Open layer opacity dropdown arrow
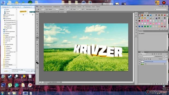 pos(167,56)
